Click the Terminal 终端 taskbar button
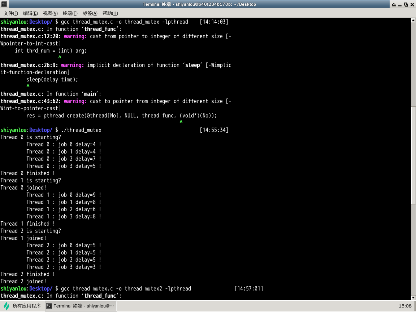416x323 pixels. click(x=81, y=306)
